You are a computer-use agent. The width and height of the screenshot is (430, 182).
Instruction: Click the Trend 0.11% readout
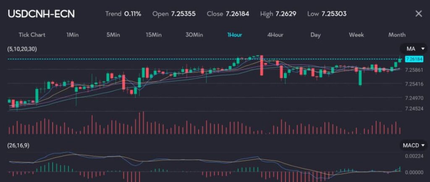(123, 14)
